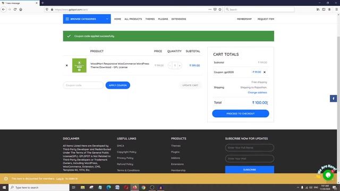Remove WoodMart product from cart

point(66,65)
